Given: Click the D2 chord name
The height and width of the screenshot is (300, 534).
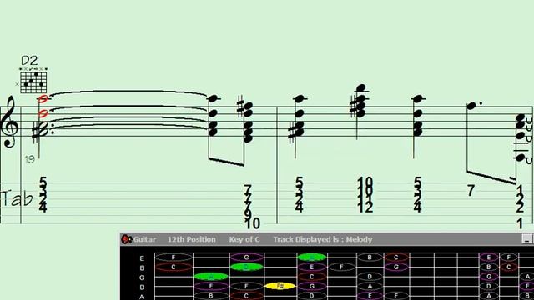Looking at the screenshot, I should tap(29, 61).
